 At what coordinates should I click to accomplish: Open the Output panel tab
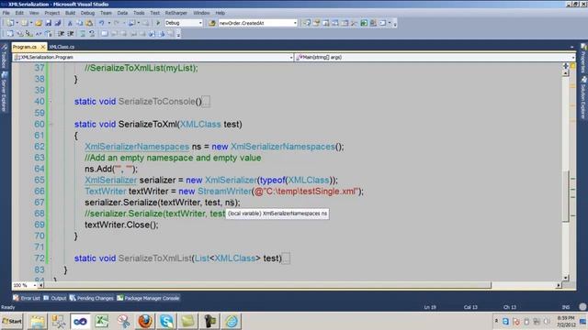[x=55, y=298]
